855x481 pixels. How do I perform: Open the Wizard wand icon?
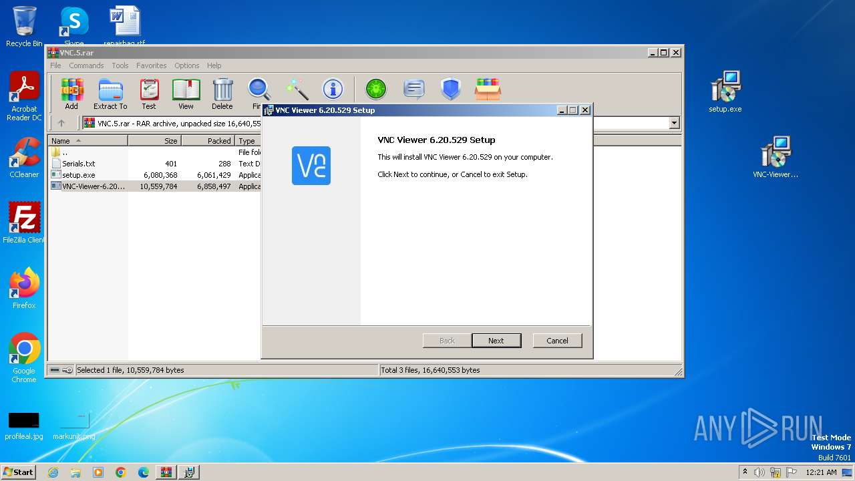pyautogui.click(x=297, y=89)
